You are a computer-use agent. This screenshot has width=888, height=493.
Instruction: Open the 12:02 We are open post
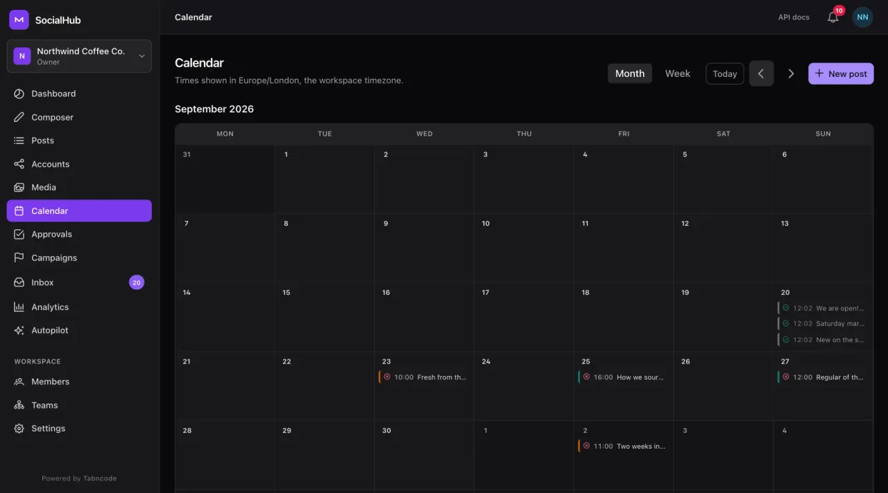click(x=823, y=308)
